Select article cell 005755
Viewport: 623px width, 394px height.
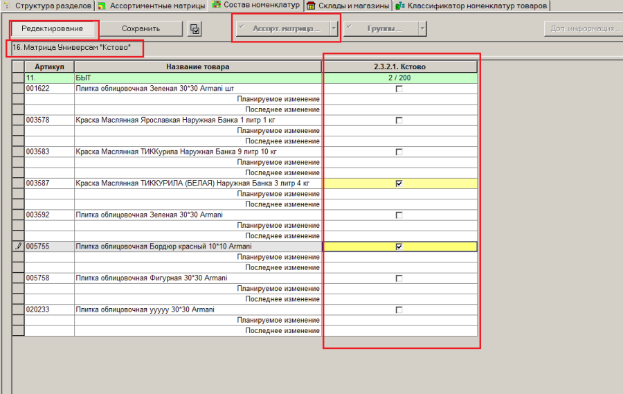pos(49,246)
